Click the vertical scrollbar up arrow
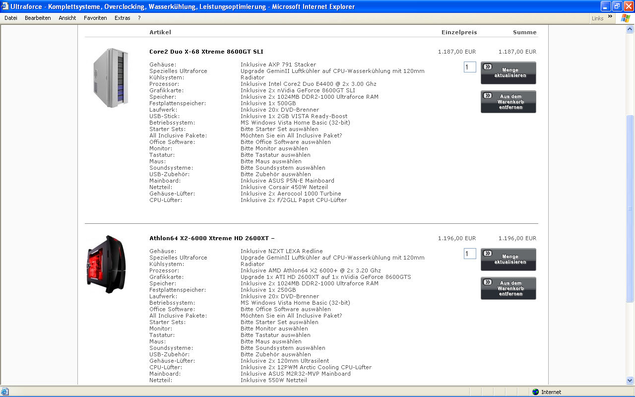 pyautogui.click(x=630, y=29)
